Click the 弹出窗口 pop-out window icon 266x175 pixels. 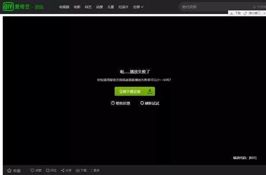(245, 13)
